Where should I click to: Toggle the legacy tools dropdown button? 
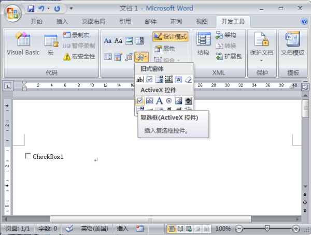tap(141, 57)
